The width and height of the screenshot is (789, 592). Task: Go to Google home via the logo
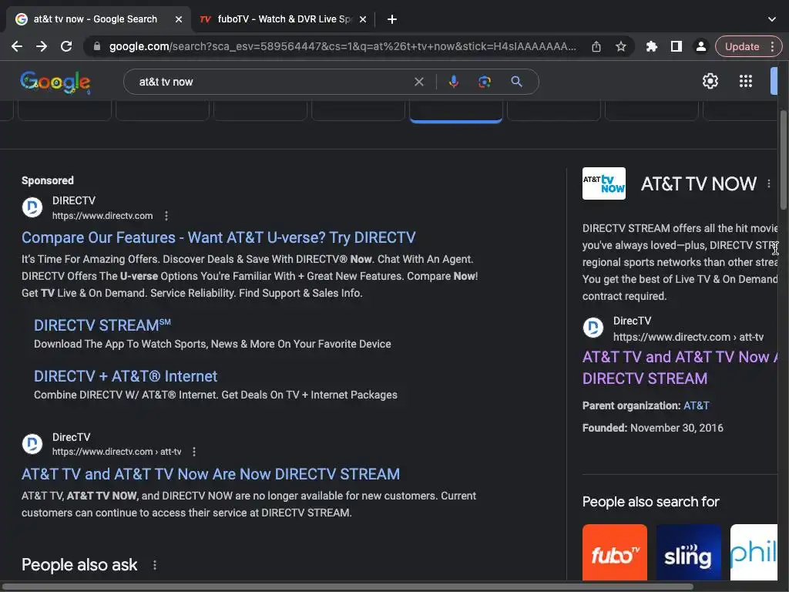click(55, 82)
